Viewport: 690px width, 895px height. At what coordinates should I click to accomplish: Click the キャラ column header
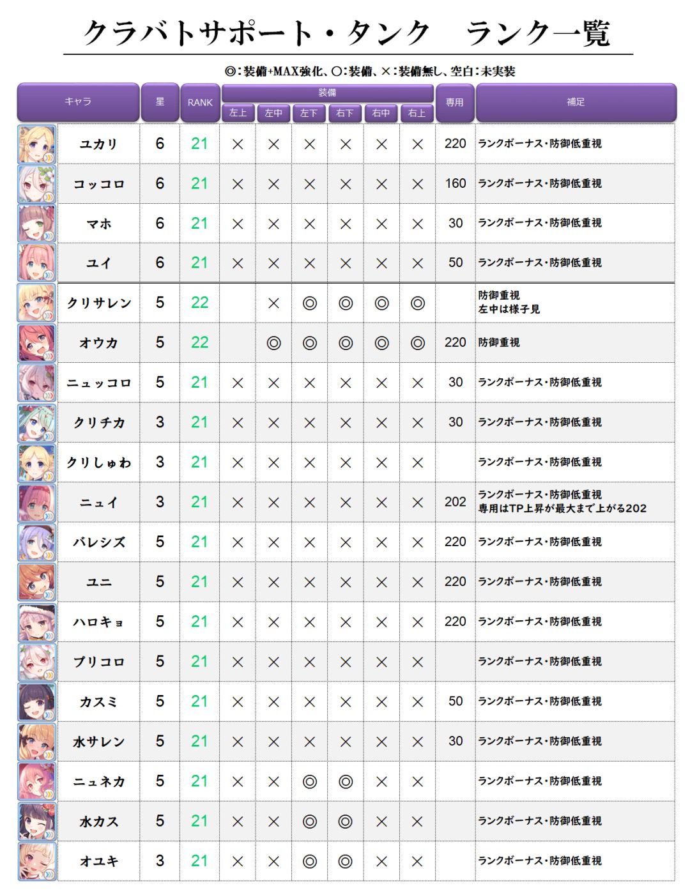coord(78,102)
